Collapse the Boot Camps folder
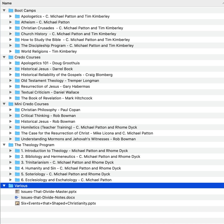 tap(4, 10)
